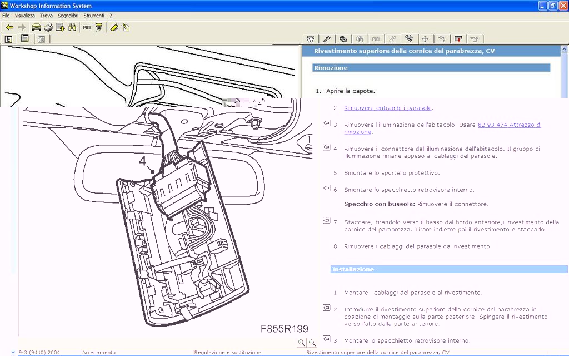The width and height of the screenshot is (569, 356).
Task: Show illustration for step 7 Staccare
Action: [327, 221]
